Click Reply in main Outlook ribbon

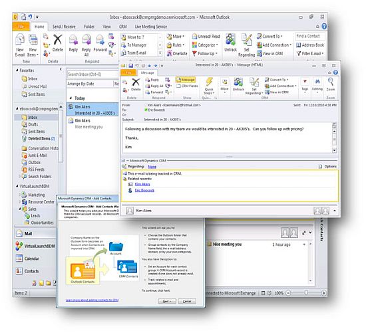(73, 43)
